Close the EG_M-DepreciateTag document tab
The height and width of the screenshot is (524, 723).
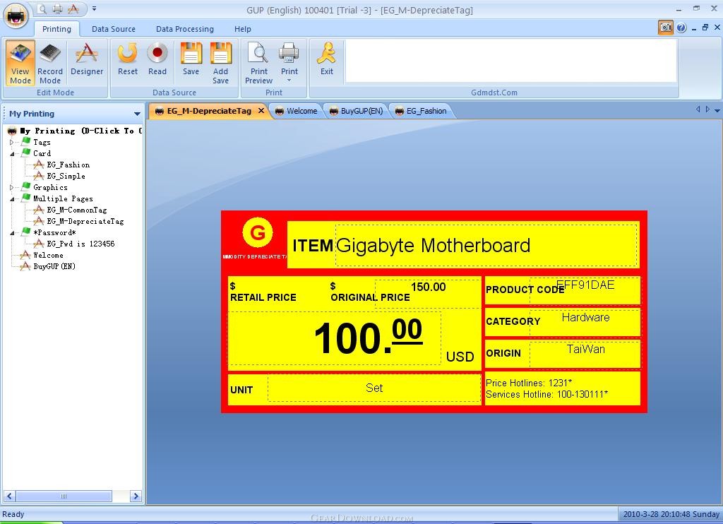261,111
